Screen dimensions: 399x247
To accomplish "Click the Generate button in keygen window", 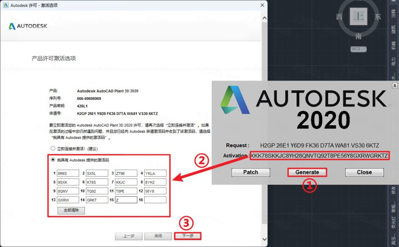I will click(307, 172).
